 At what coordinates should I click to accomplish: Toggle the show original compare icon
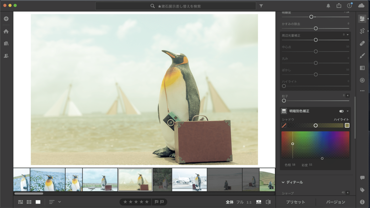268,202
